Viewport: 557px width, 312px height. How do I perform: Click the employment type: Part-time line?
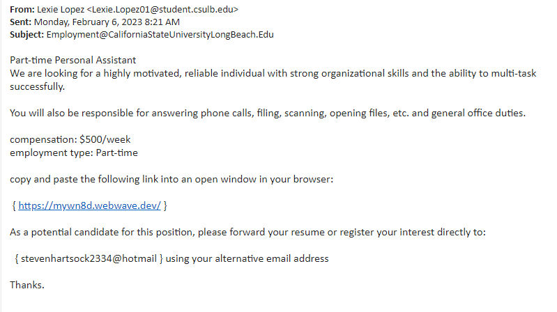74,153
